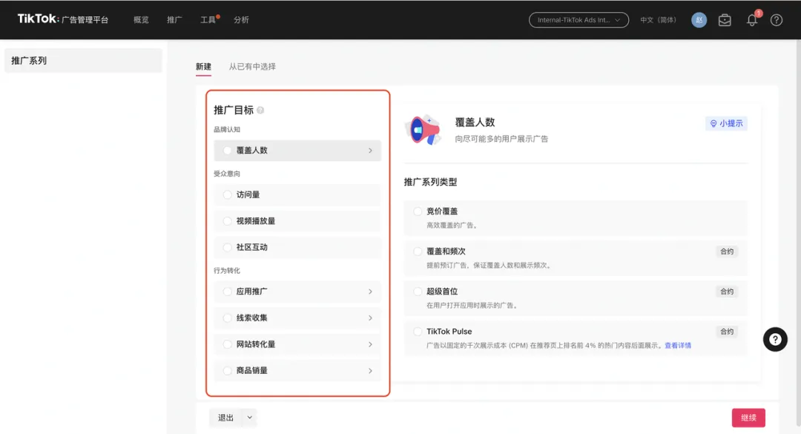801x434 pixels.
Task: Open the 工具 menu in top navigation
Action: click(208, 20)
